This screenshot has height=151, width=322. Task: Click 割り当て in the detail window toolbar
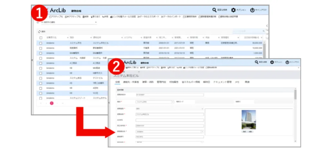tap(172, 67)
